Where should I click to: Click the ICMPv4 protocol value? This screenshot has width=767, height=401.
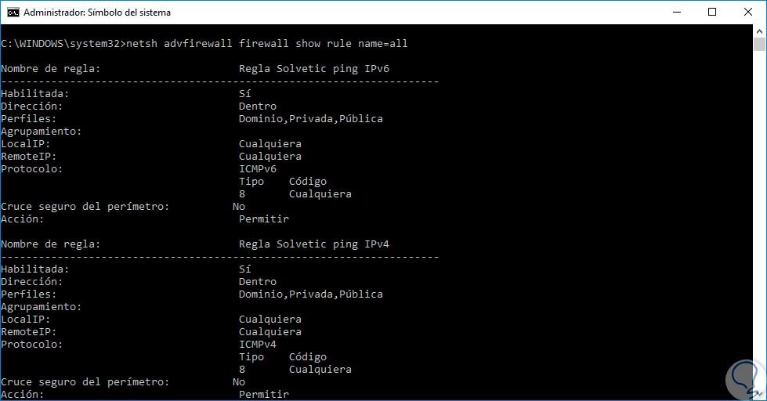pos(257,345)
